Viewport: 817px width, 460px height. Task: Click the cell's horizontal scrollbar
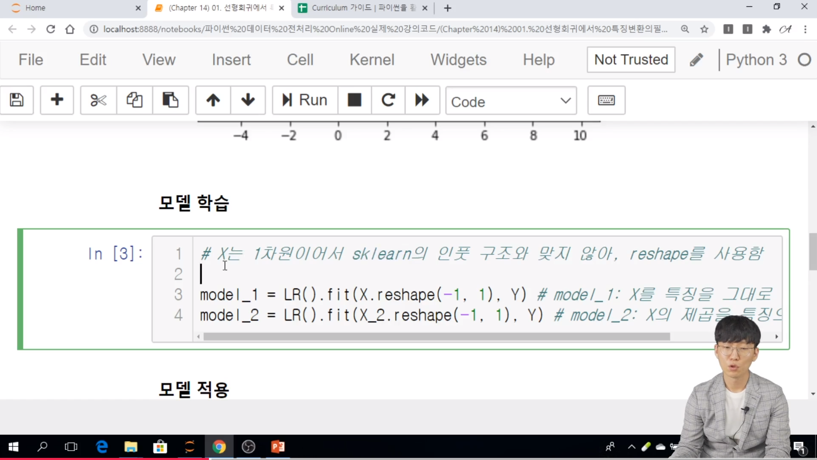click(x=436, y=337)
